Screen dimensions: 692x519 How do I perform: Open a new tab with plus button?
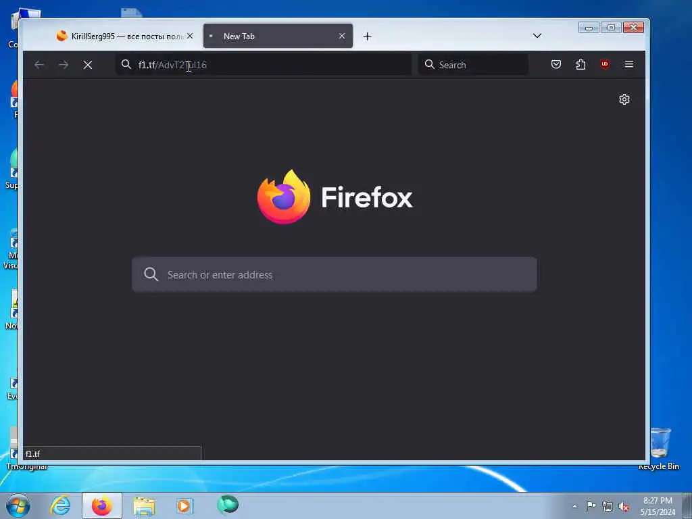(x=367, y=36)
